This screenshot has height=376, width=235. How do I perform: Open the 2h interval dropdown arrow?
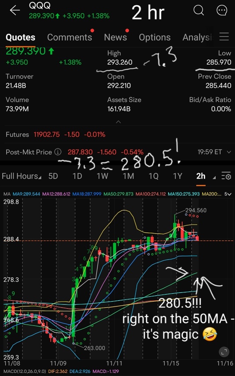pos(214,177)
